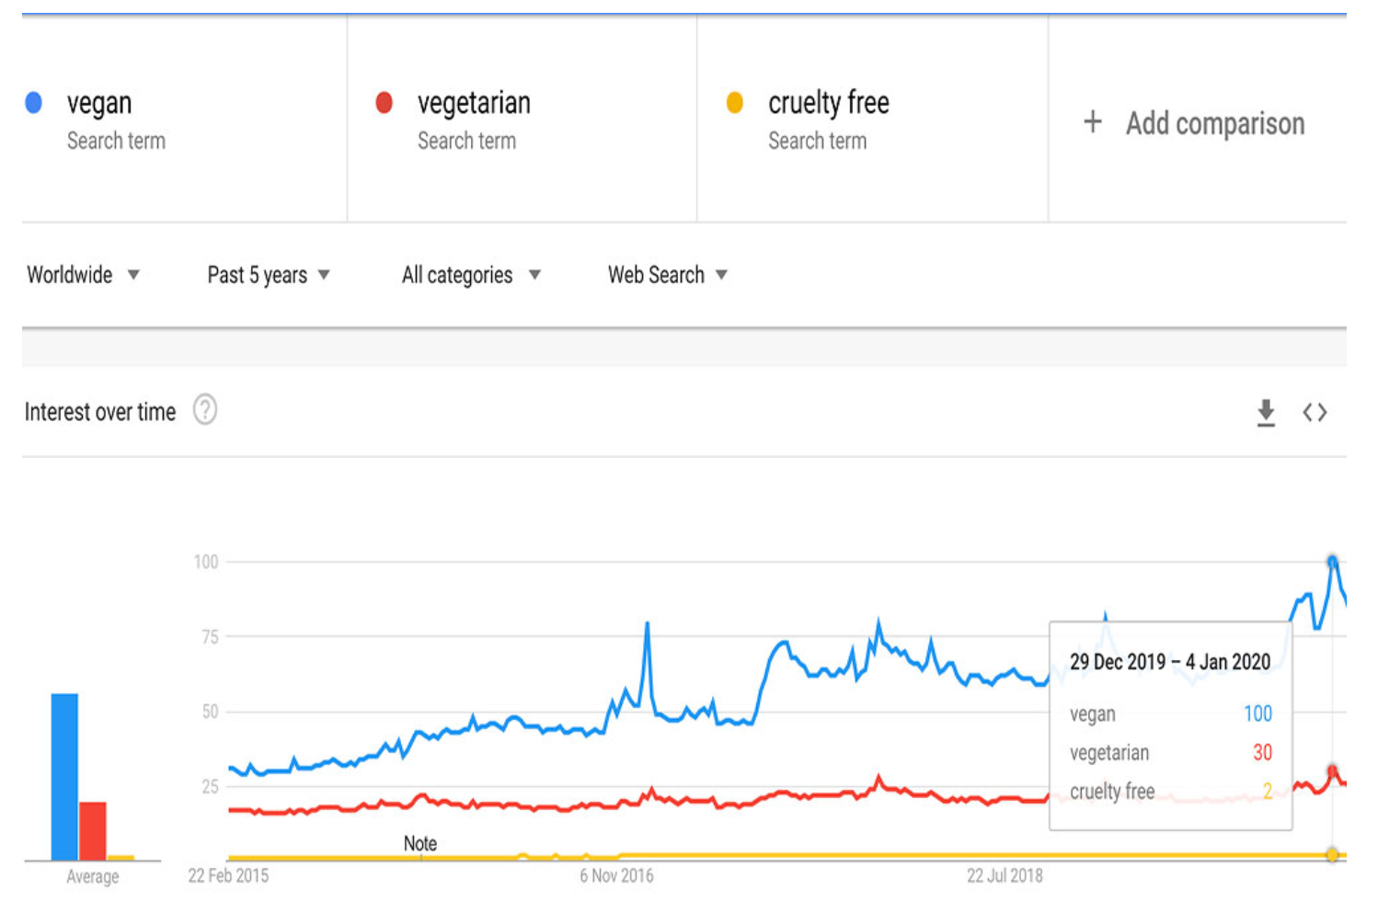Click the yellow cruelty free color dot
This screenshot has width=1378, height=912.
pyautogui.click(x=735, y=103)
